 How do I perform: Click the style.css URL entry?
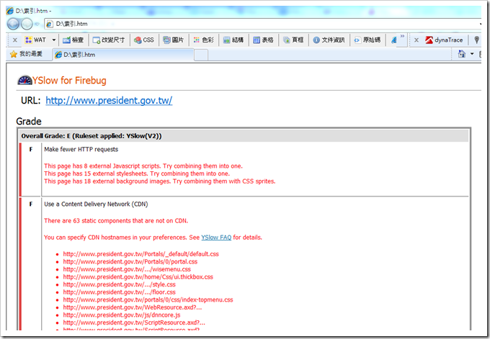click(120, 285)
